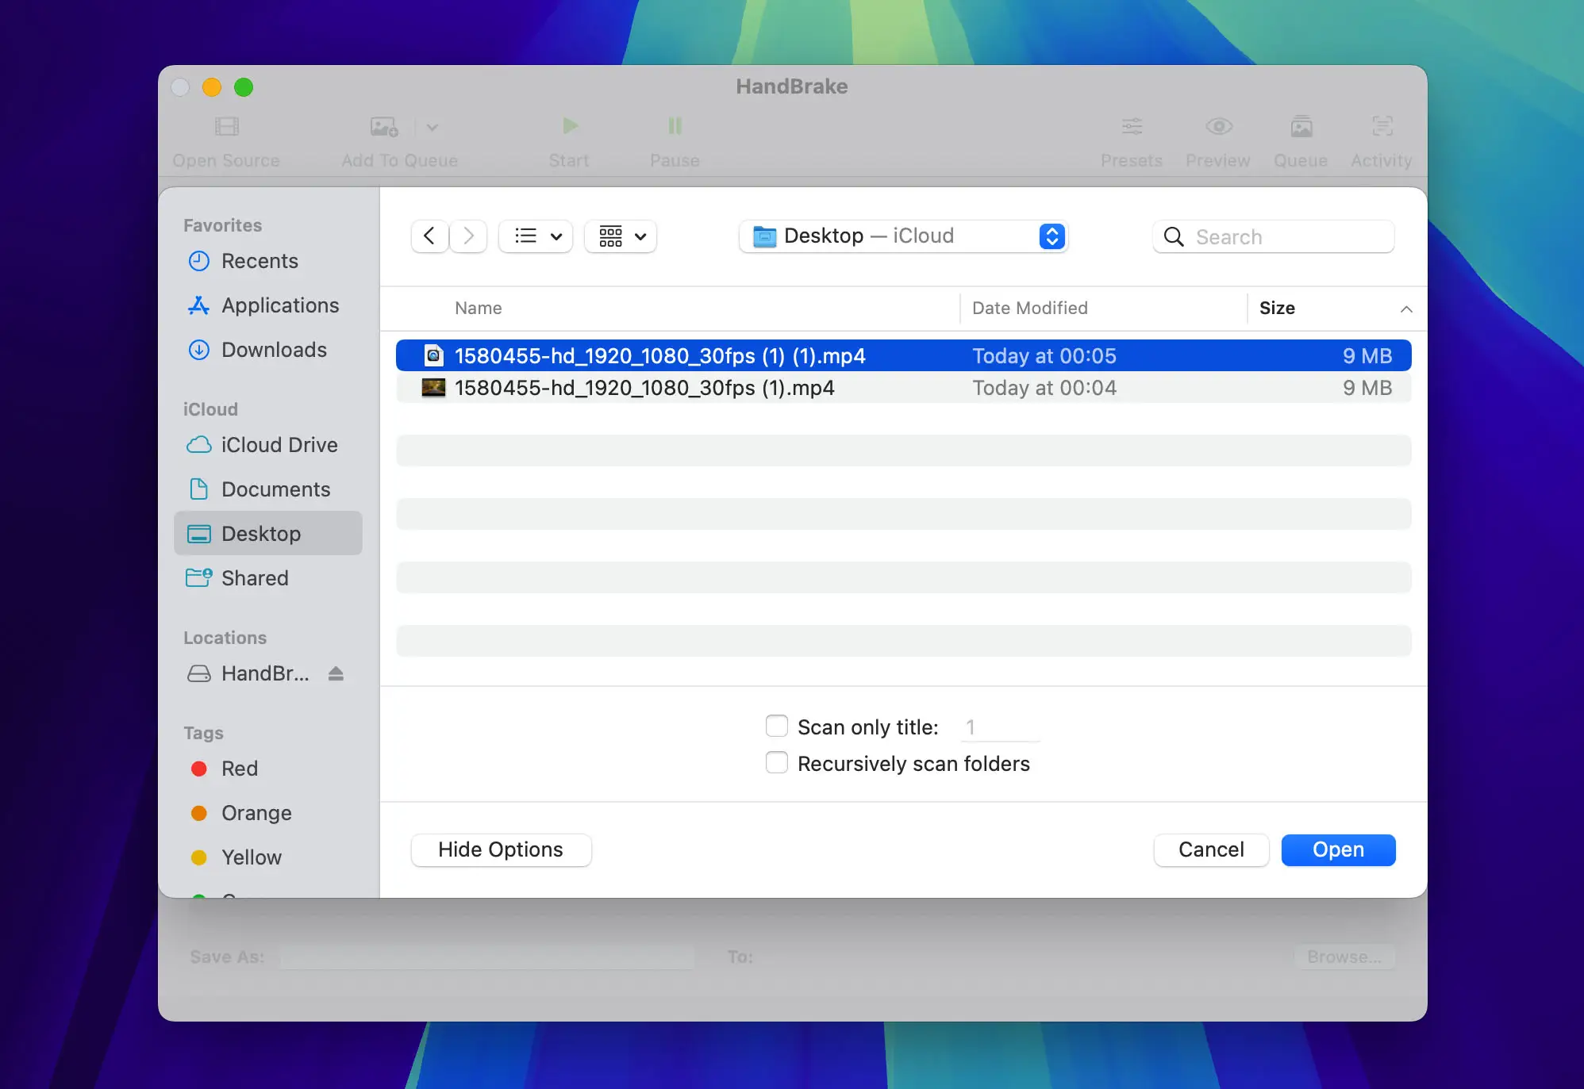Screen dimensions: 1584x1089
Task: Open the Desktop — iCloud location popup
Action: 903,236
